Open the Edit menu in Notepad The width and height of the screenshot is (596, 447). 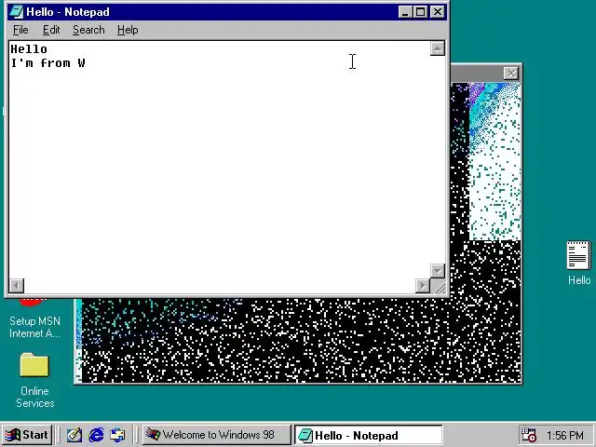coord(51,30)
